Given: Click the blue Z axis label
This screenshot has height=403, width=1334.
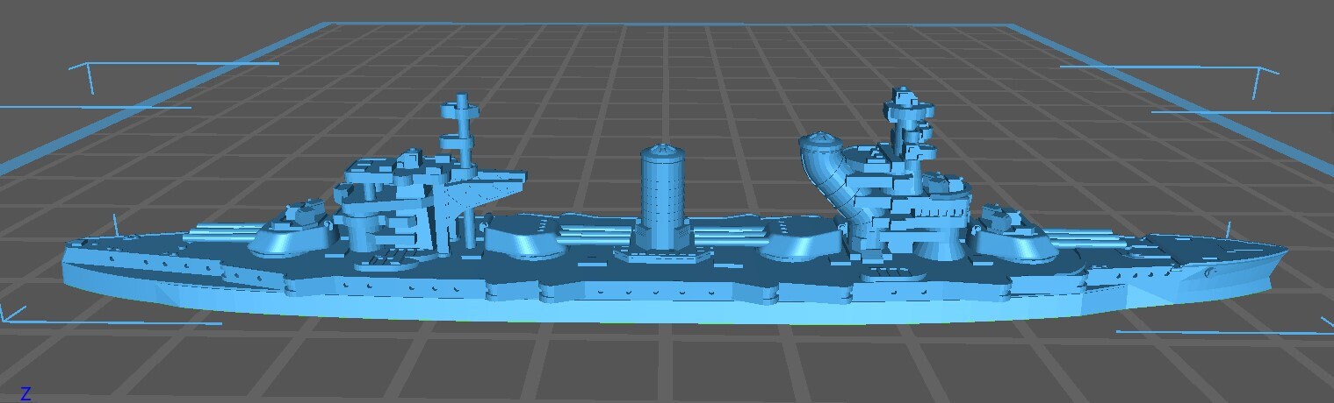Looking at the screenshot, I should coord(26,392).
